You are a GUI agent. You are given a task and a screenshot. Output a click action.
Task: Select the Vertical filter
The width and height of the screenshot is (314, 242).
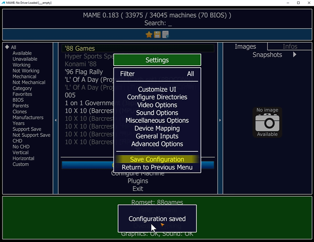point(21,152)
